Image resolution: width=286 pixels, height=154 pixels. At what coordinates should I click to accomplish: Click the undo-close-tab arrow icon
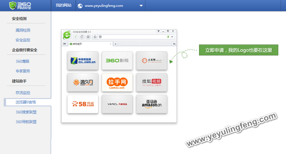[174, 44]
